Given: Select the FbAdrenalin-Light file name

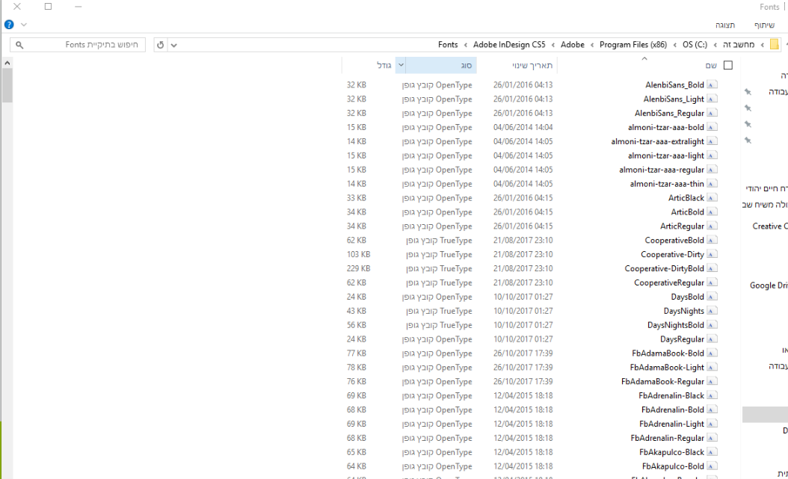Looking at the screenshot, I should (x=671, y=424).
